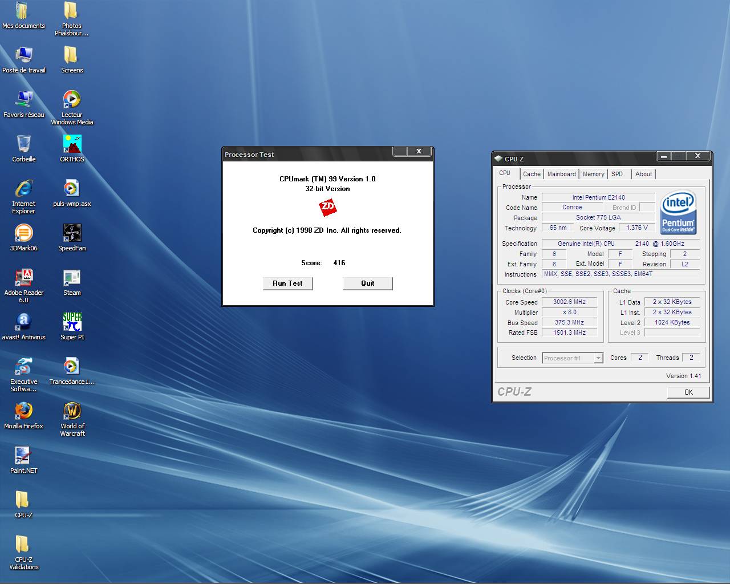Select the SpeedFan desktop icon
Screen dimensions: 730x584
(x=72, y=234)
